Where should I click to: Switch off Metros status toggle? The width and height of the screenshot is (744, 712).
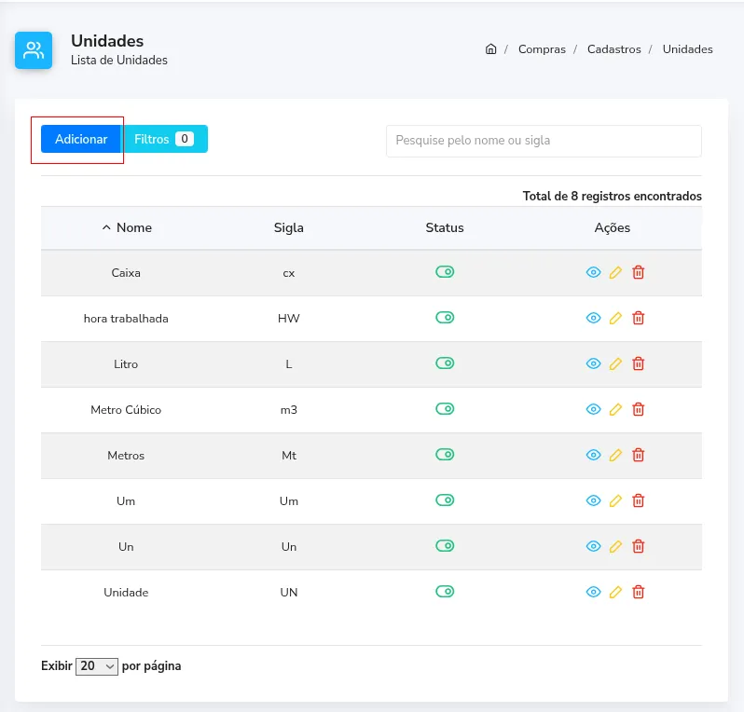tap(445, 455)
